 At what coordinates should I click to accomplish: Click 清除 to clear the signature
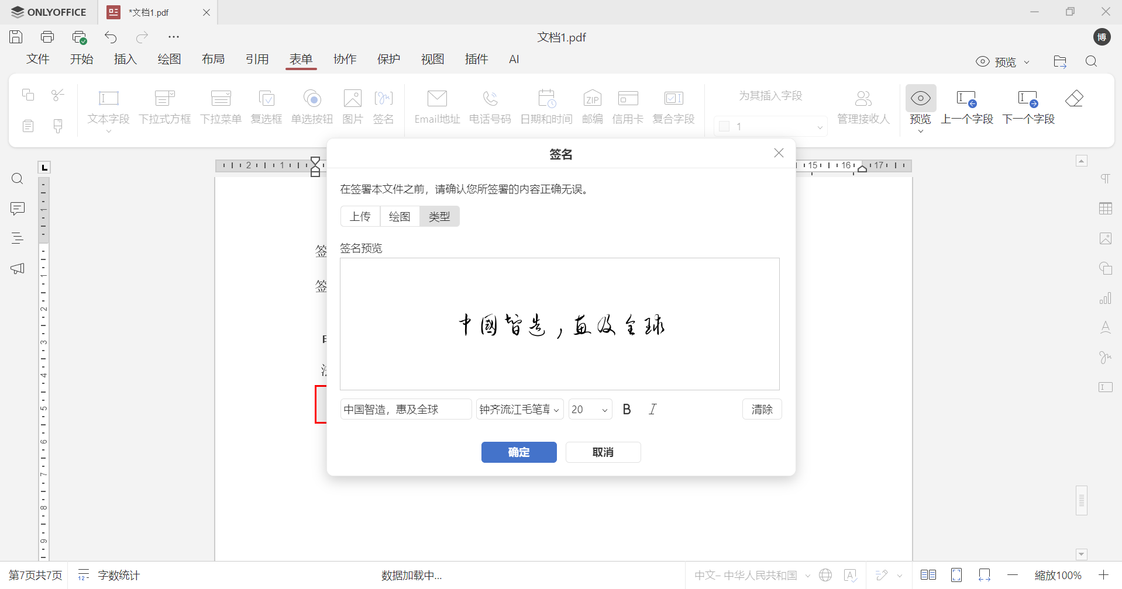761,409
